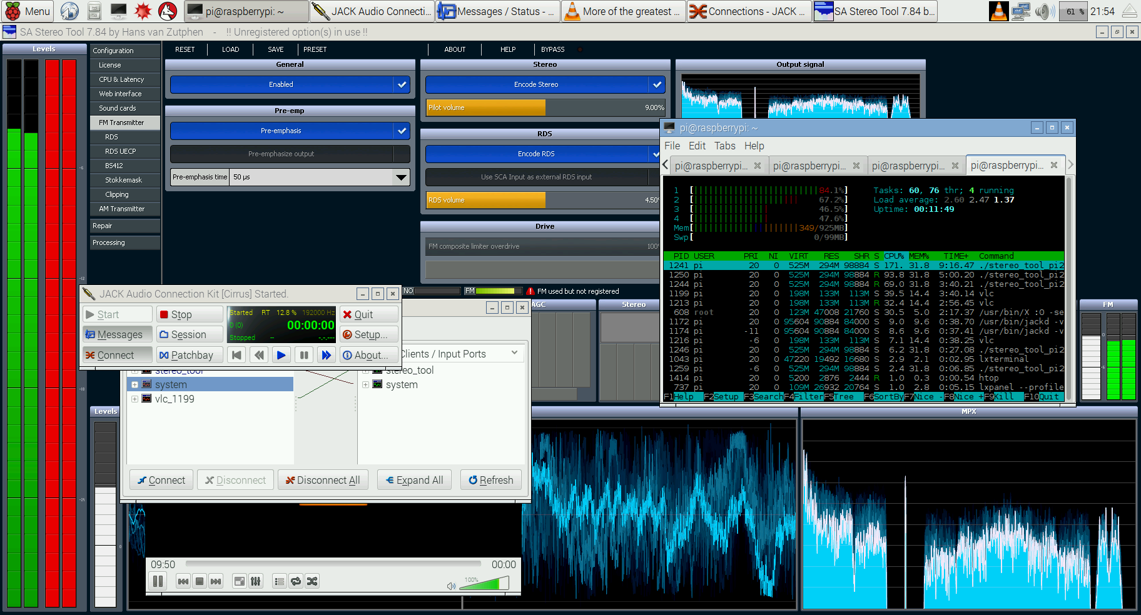Show the VLC playlist icon
Viewport: 1141px width, 615px height.
280,581
